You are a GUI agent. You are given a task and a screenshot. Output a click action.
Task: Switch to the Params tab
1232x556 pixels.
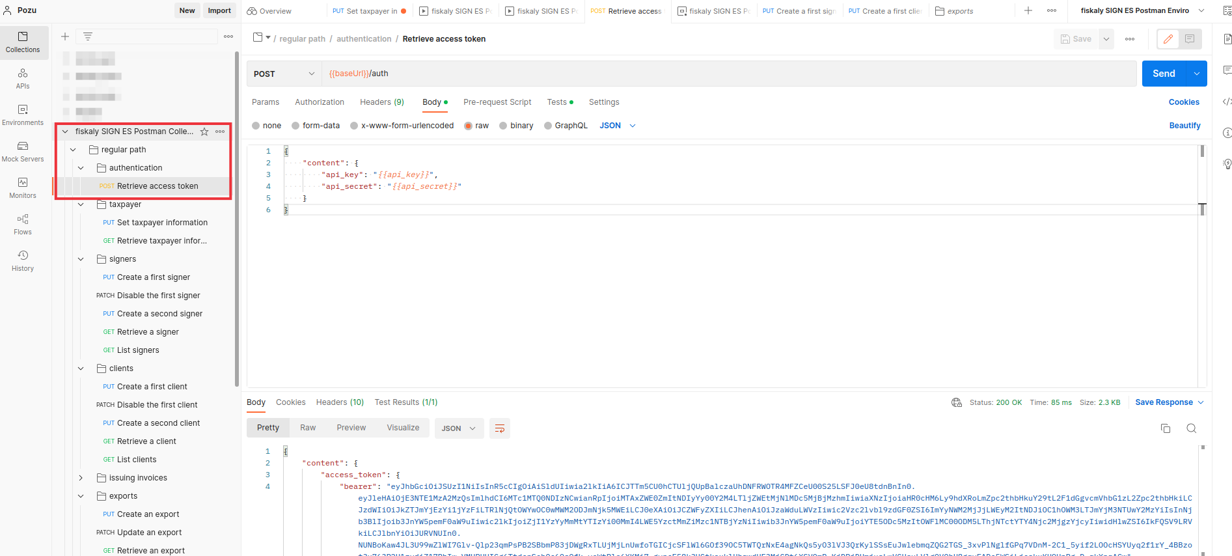click(266, 102)
